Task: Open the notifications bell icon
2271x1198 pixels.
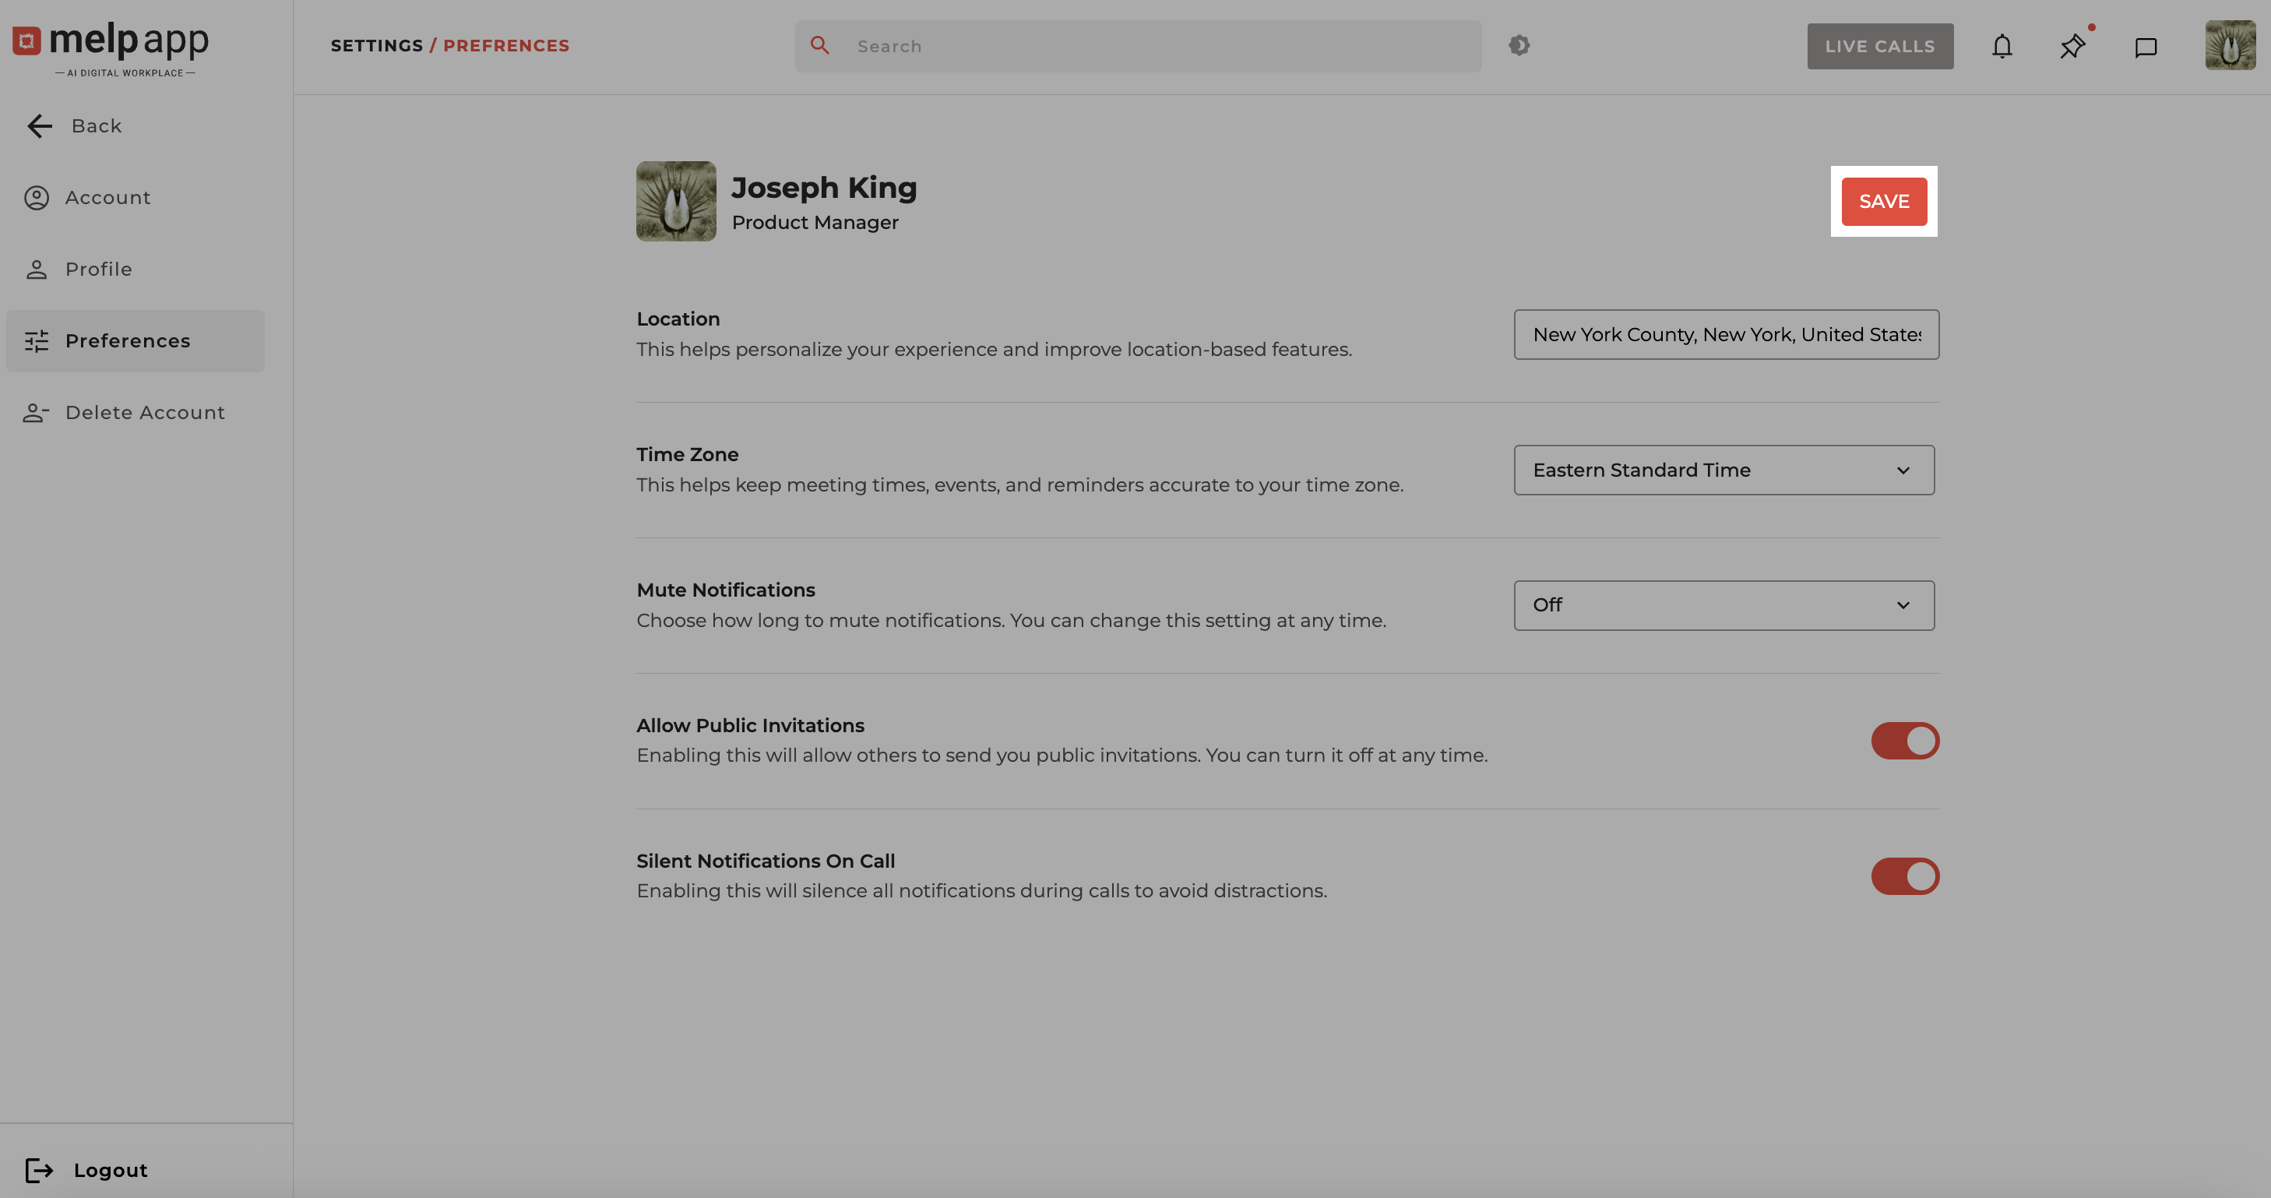Action: click(x=2002, y=46)
